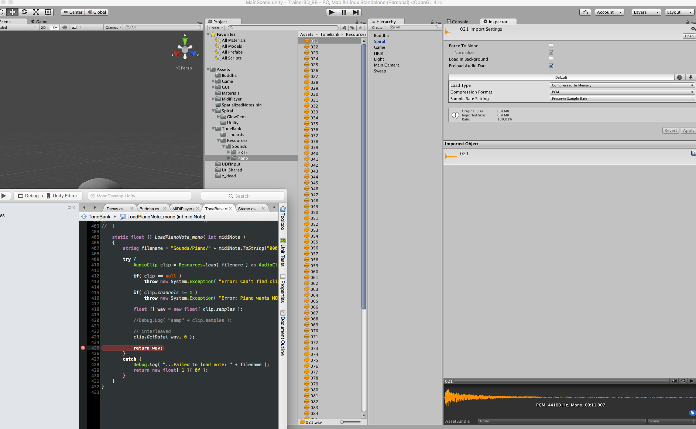The width and height of the screenshot is (696, 429).
Task: Open Inspector gear settings icon
Action: [693, 29]
